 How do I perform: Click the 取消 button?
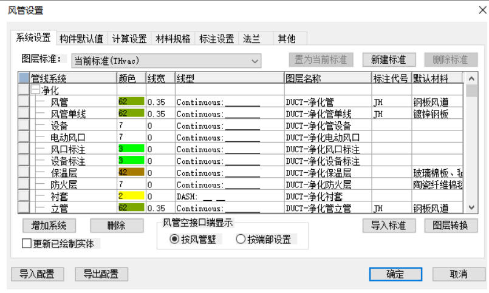coord(459,274)
